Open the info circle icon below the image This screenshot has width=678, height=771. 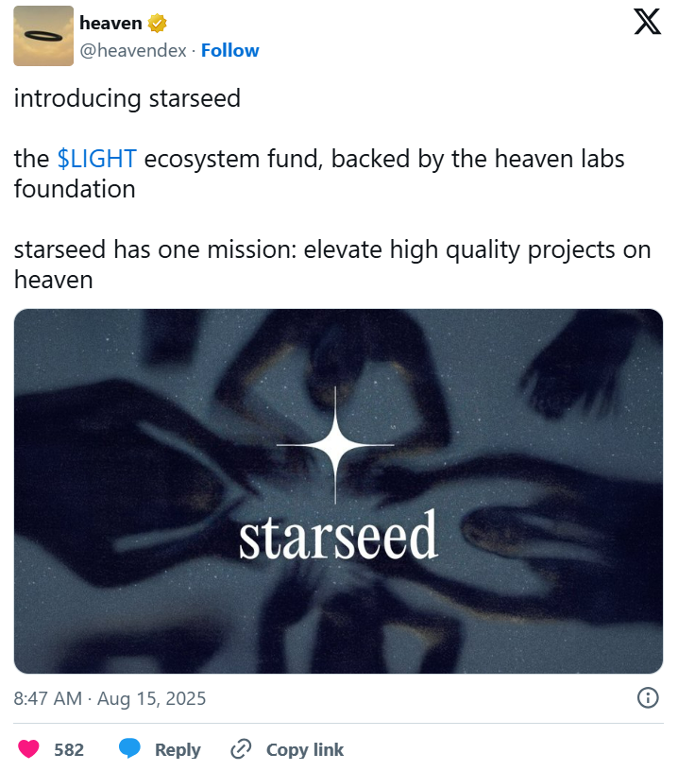(x=648, y=697)
